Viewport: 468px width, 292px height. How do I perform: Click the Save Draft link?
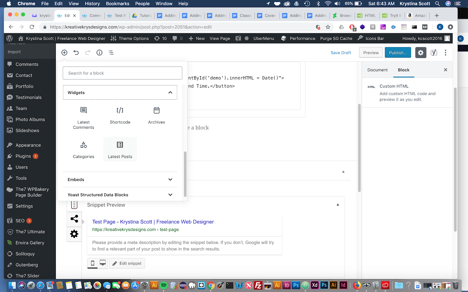coord(341,53)
